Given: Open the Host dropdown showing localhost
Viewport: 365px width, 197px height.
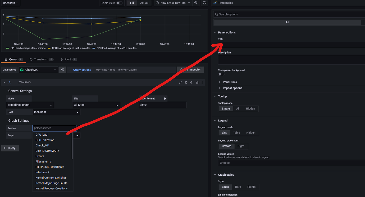Looking at the screenshot, I should [x=56, y=112].
